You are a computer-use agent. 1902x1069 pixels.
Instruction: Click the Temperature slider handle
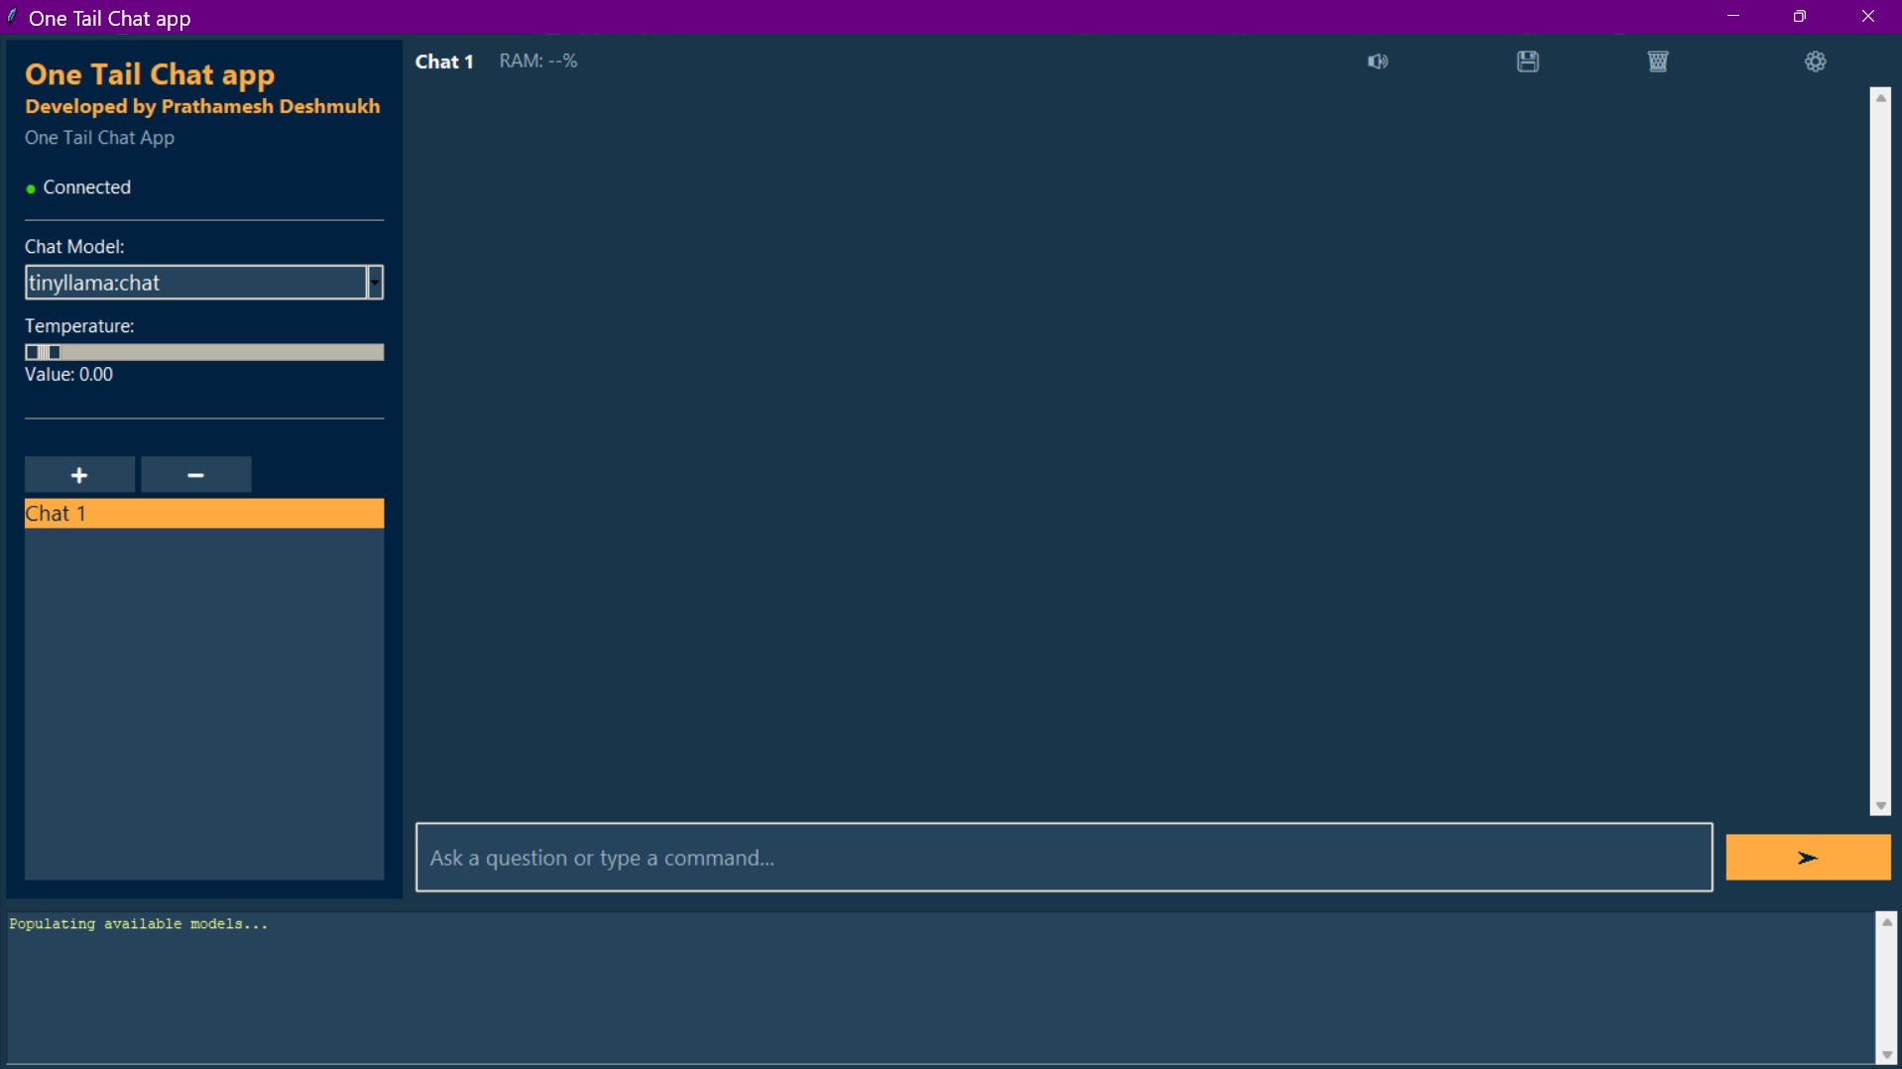point(43,352)
